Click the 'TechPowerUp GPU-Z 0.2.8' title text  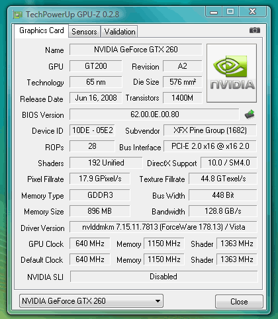click(73, 15)
